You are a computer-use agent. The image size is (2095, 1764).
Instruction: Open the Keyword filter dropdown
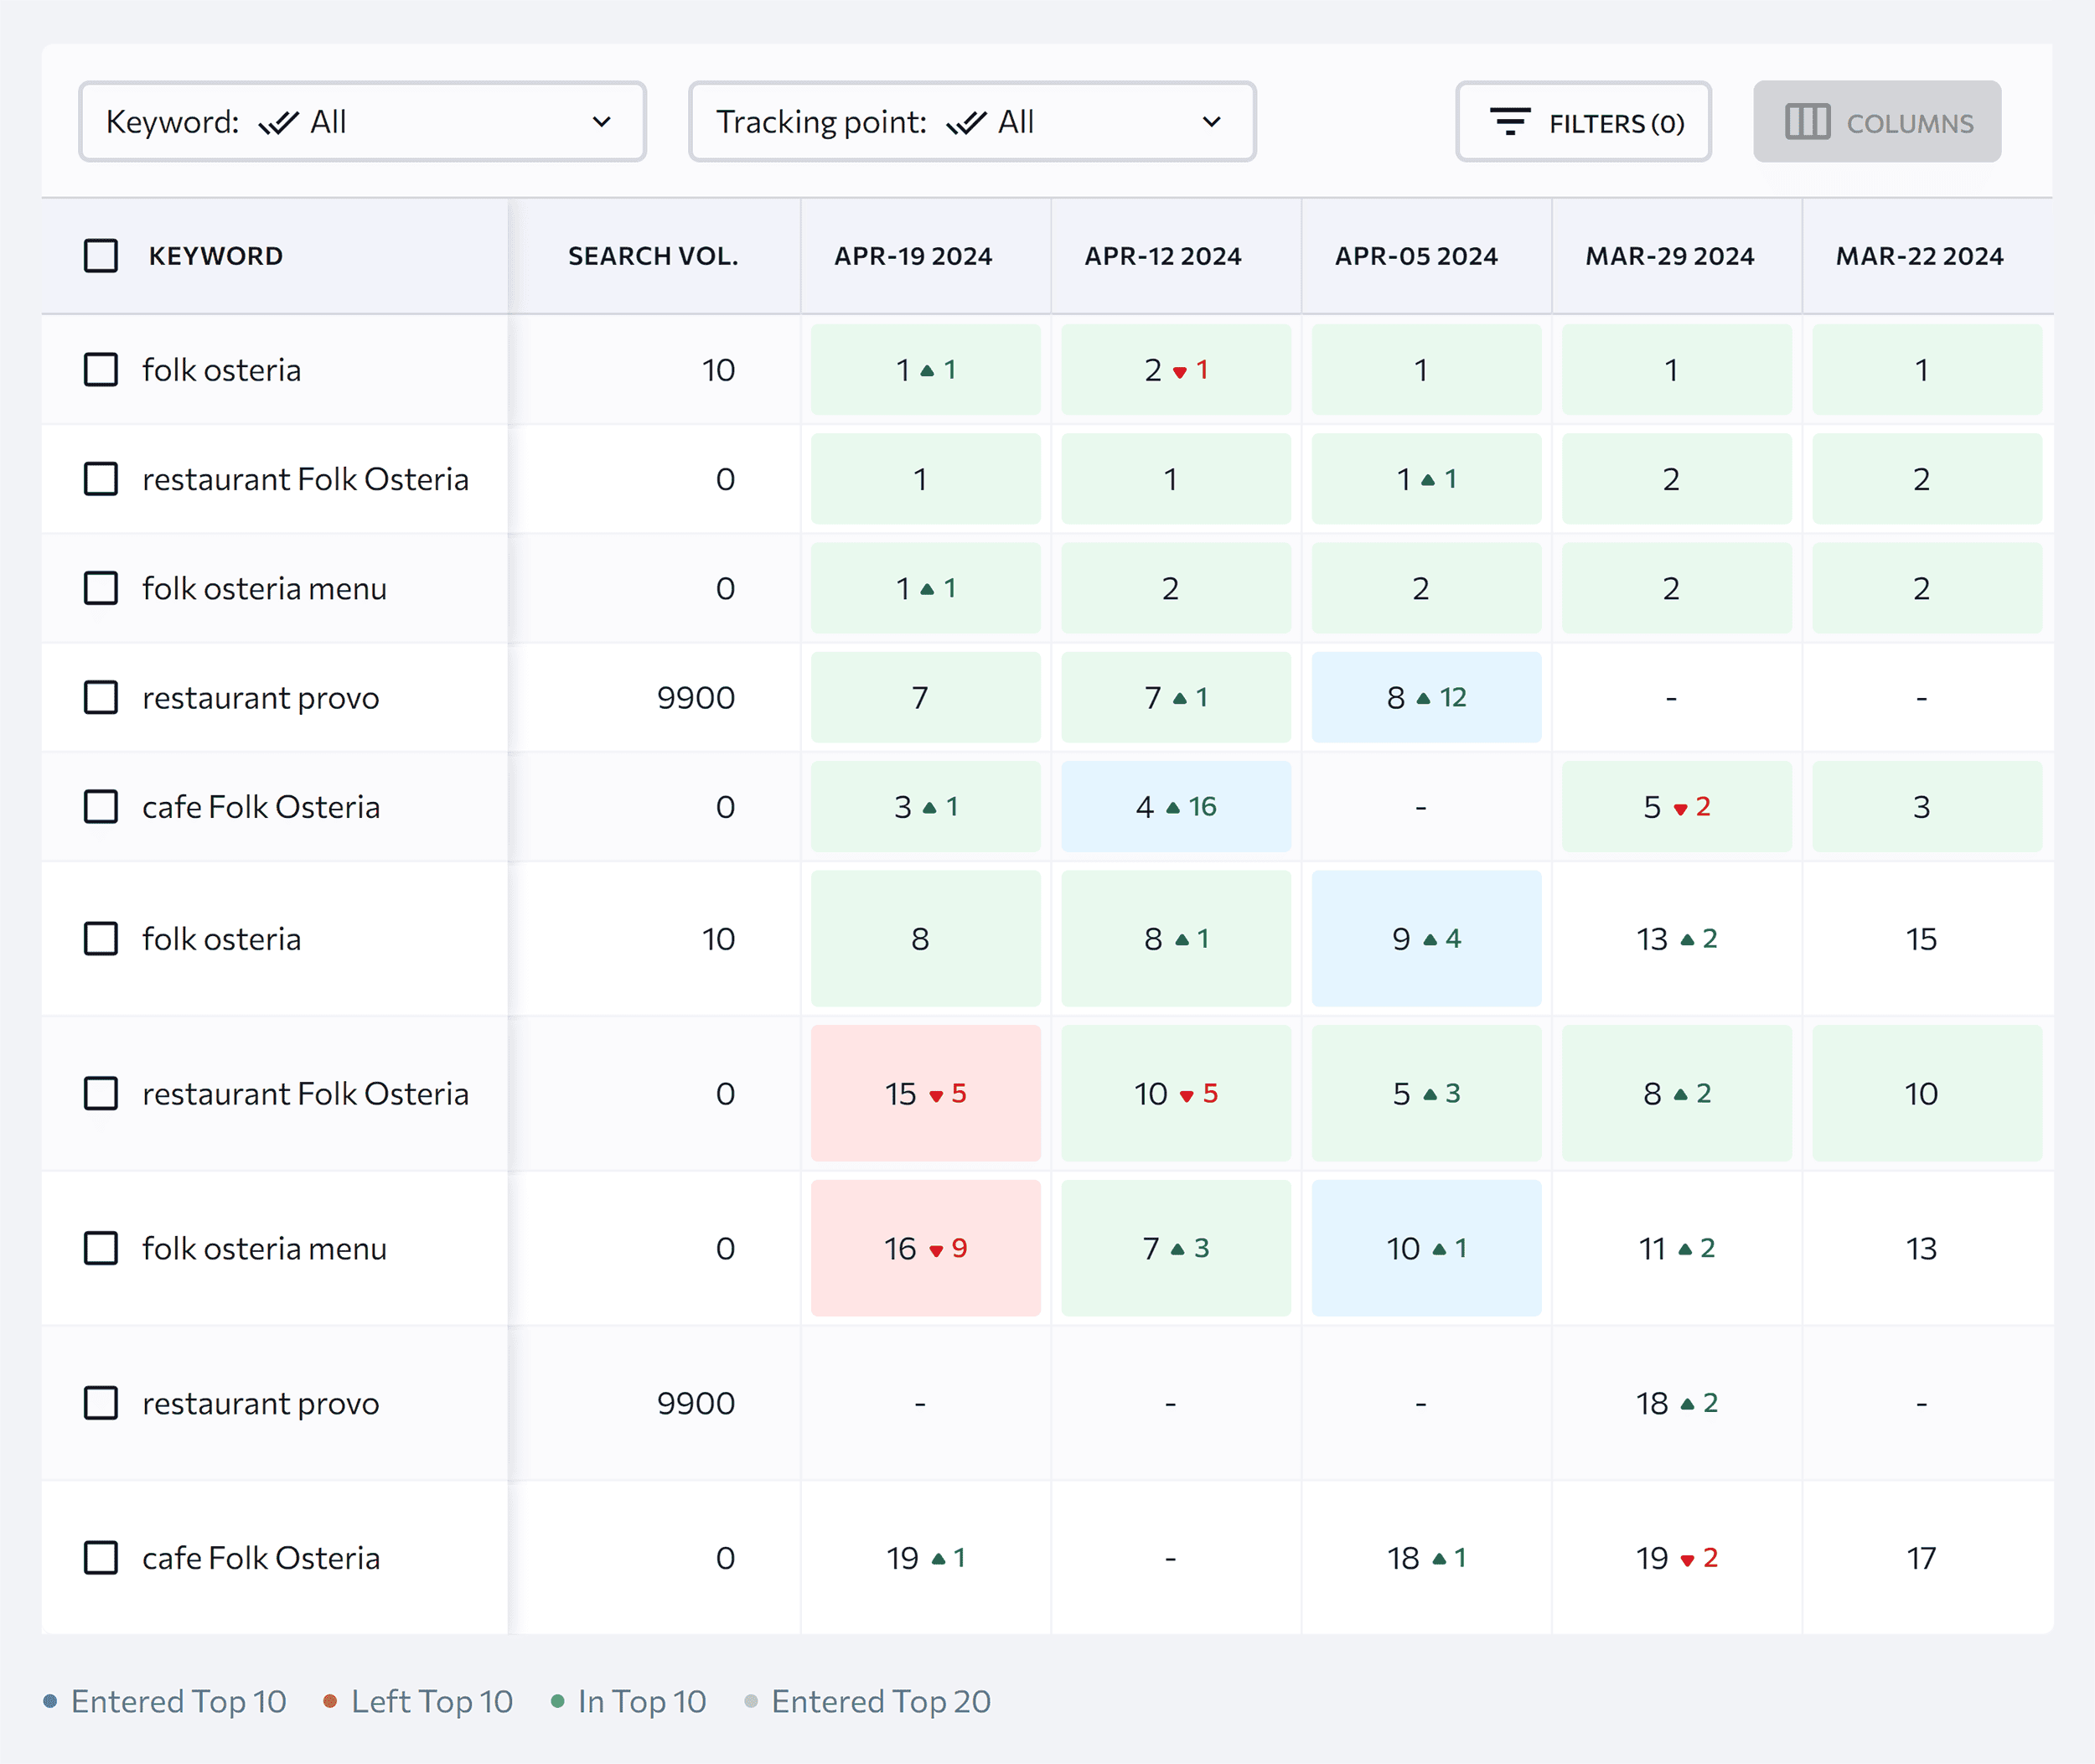coord(362,121)
